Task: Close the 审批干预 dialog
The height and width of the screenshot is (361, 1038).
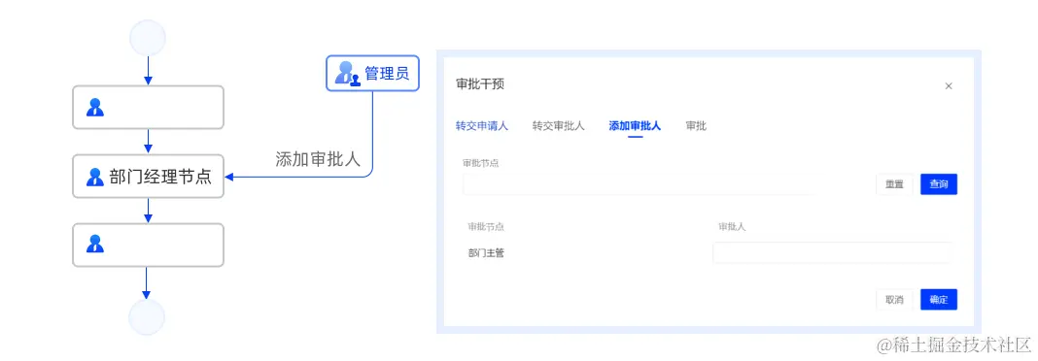Action: pyautogui.click(x=949, y=86)
